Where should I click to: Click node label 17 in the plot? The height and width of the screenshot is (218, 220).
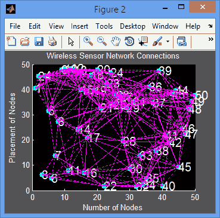[94, 138]
